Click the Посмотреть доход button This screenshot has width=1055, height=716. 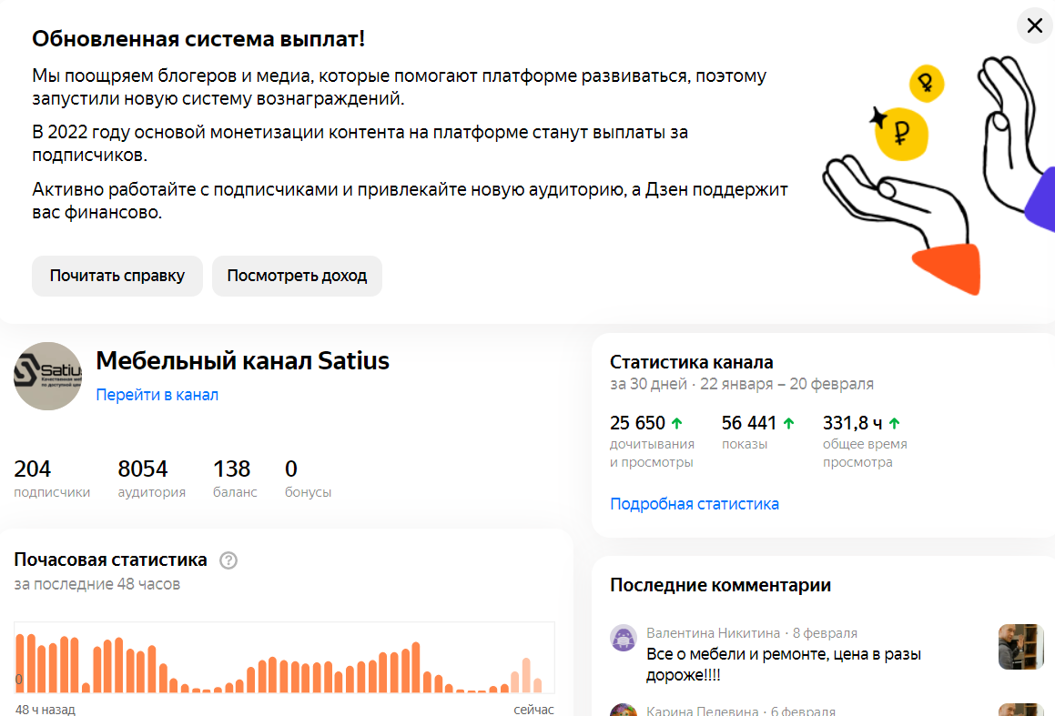[297, 276]
